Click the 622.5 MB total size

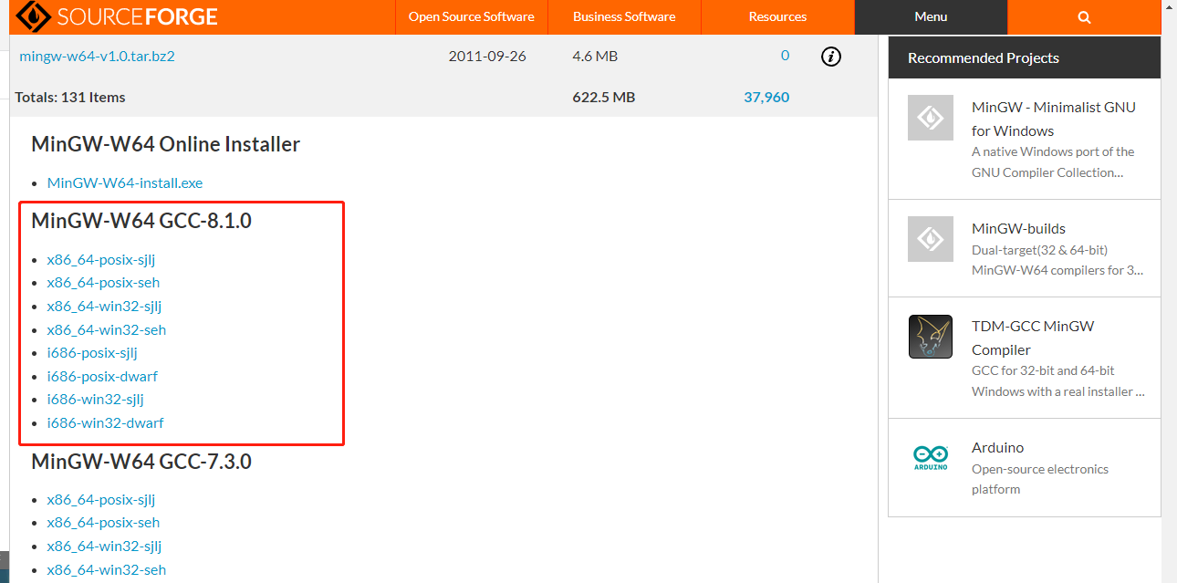coord(604,97)
